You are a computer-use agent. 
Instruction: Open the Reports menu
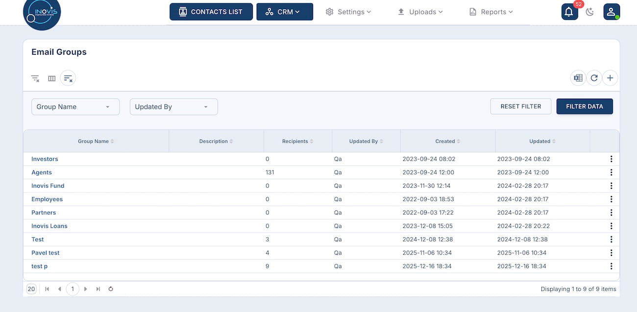(x=491, y=12)
